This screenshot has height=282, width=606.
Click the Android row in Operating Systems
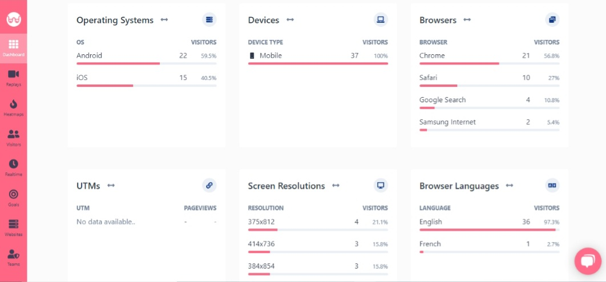pos(147,58)
